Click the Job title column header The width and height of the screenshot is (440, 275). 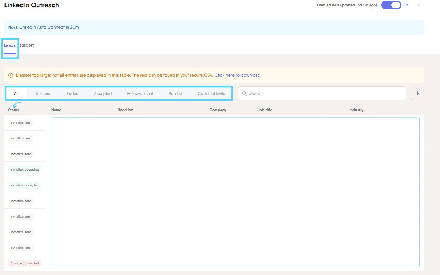[265, 110]
